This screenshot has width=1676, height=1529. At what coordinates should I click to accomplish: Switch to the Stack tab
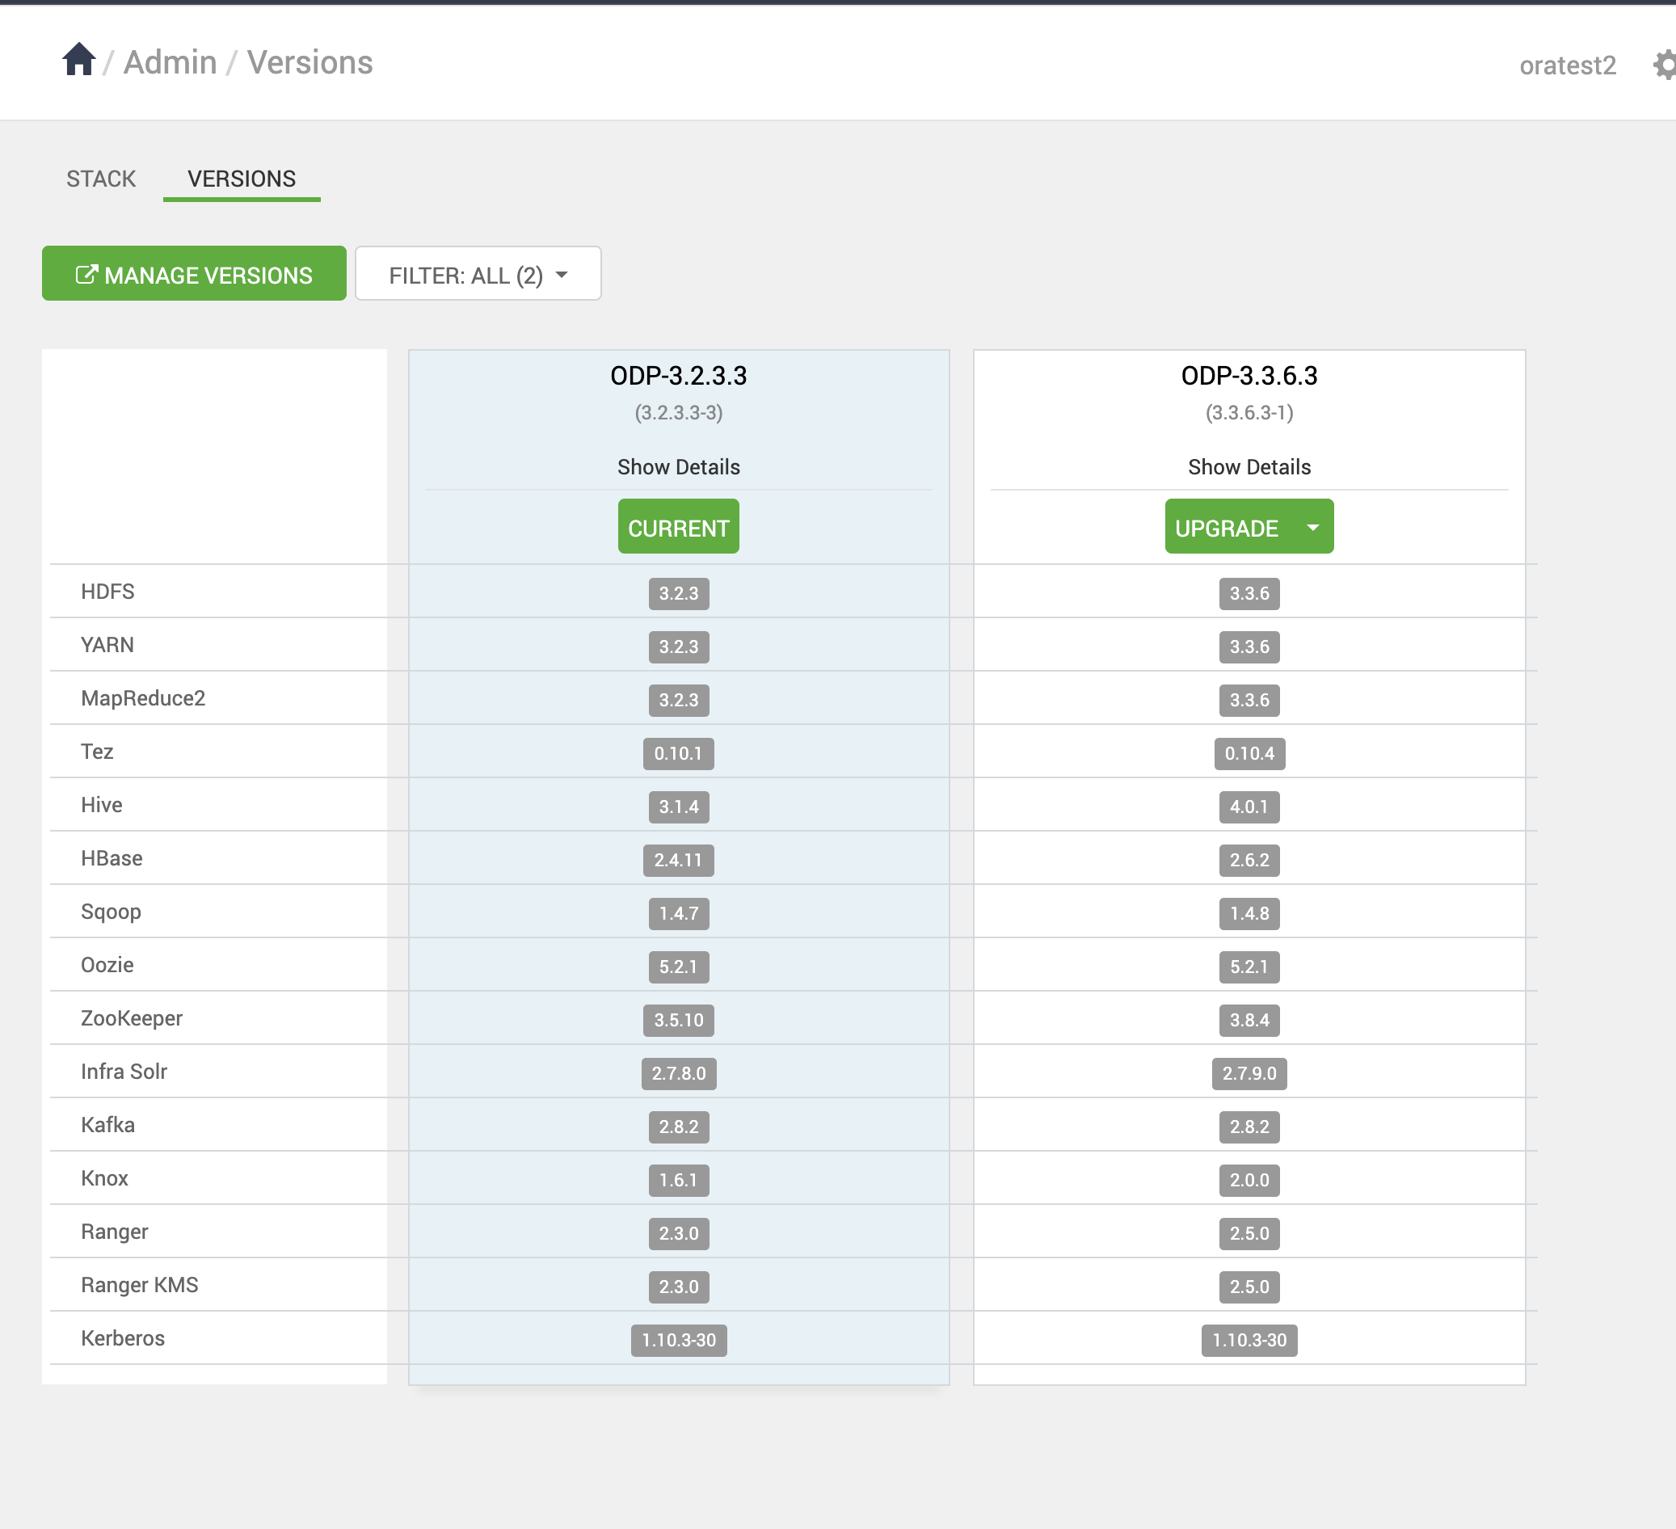100,179
